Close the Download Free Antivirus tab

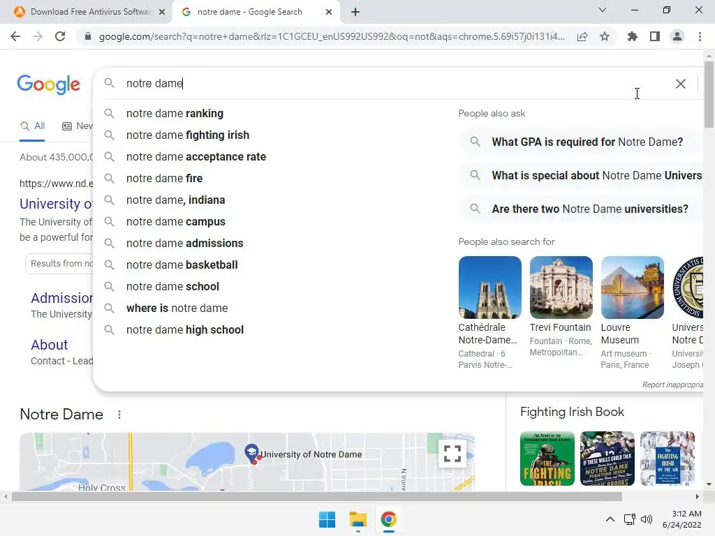coord(162,13)
